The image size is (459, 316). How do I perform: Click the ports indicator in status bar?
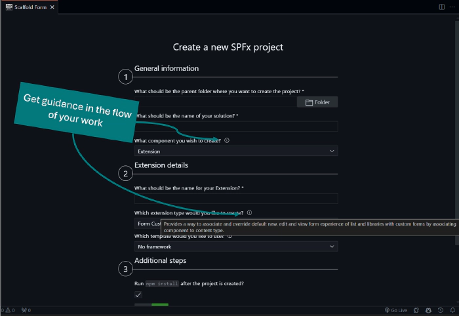[26, 310]
